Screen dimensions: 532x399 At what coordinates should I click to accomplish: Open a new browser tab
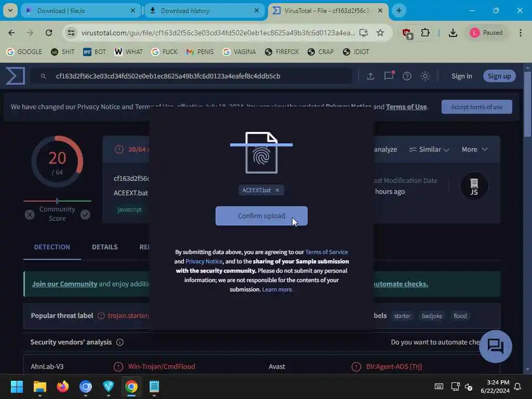click(398, 10)
